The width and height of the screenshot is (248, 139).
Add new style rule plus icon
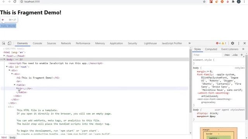click(242, 55)
